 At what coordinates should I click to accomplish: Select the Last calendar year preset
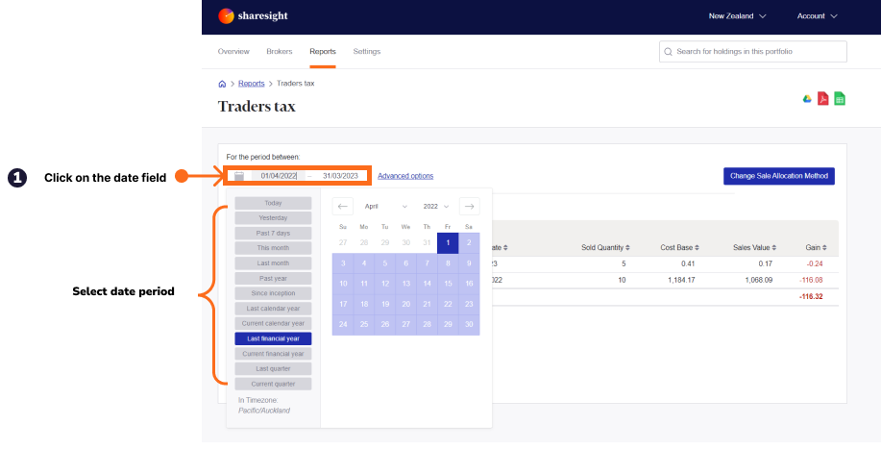click(273, 309)
